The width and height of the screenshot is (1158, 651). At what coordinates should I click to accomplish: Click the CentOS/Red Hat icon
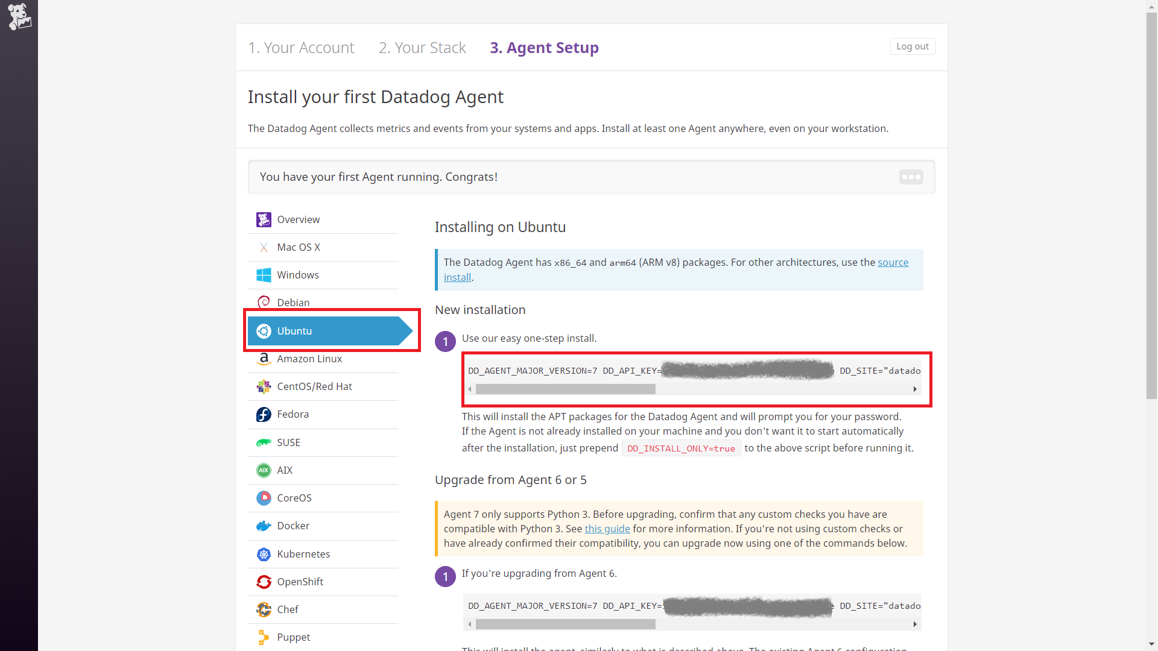[264, 386]
